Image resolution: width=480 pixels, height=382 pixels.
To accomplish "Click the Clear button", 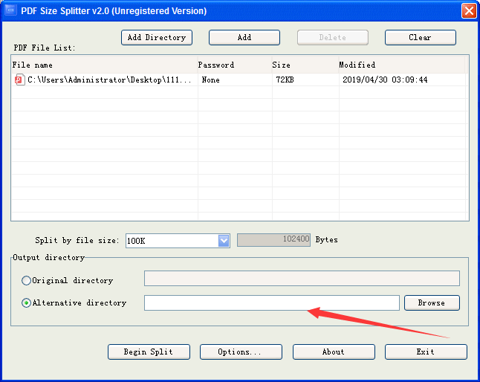I will tap(421, 38).
